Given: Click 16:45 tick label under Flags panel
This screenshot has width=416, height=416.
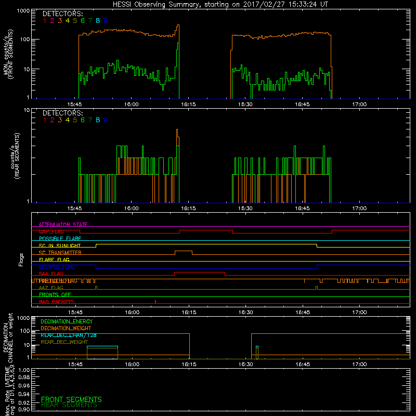Looking at the screenshot, I should click(x=303, y=313).
